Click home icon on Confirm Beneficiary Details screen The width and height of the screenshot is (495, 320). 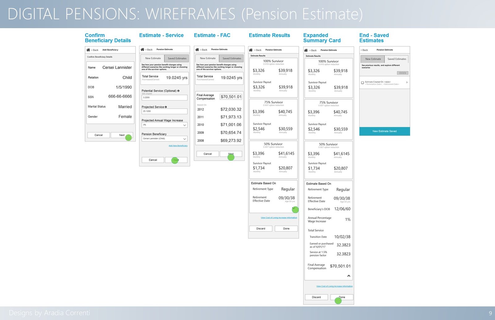(88, 50)
